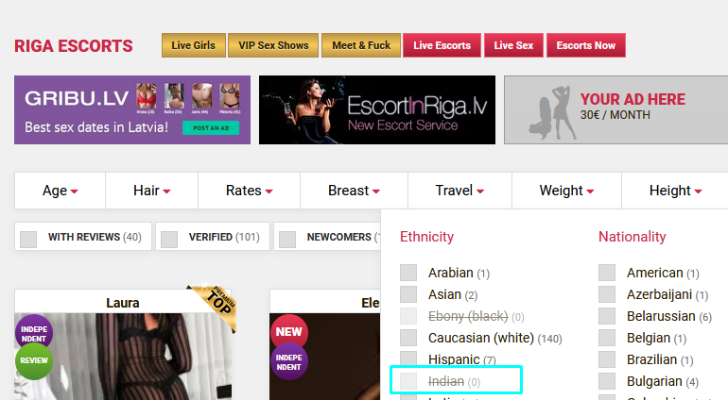
Task: Tick the Belgian nationality checkbox
Action: tap(607, 338)
